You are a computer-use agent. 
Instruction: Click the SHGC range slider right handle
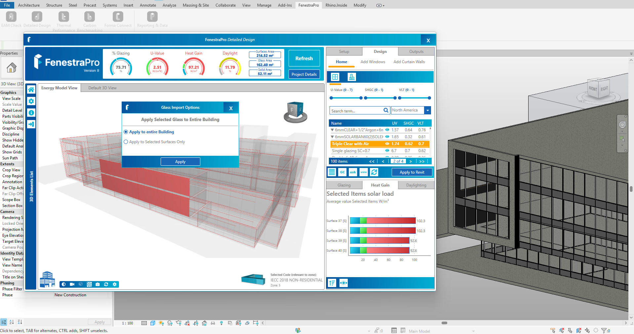[x=395, y=98]
